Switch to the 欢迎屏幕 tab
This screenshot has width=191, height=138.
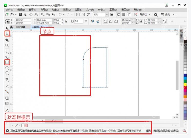[21, 27]
